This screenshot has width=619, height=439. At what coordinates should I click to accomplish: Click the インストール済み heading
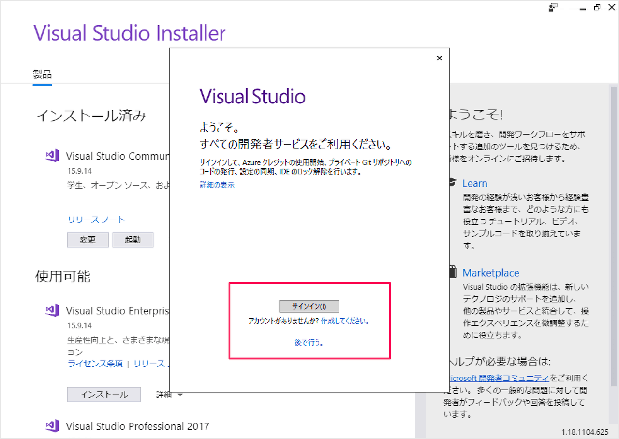tap(91, 116)
